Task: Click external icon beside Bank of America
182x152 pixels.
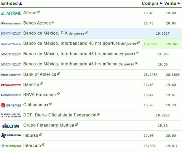Action: point(58,73)
